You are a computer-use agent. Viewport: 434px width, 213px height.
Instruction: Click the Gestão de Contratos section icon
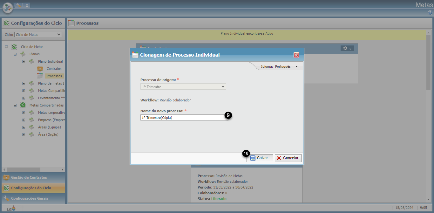(x=6, y=177)
